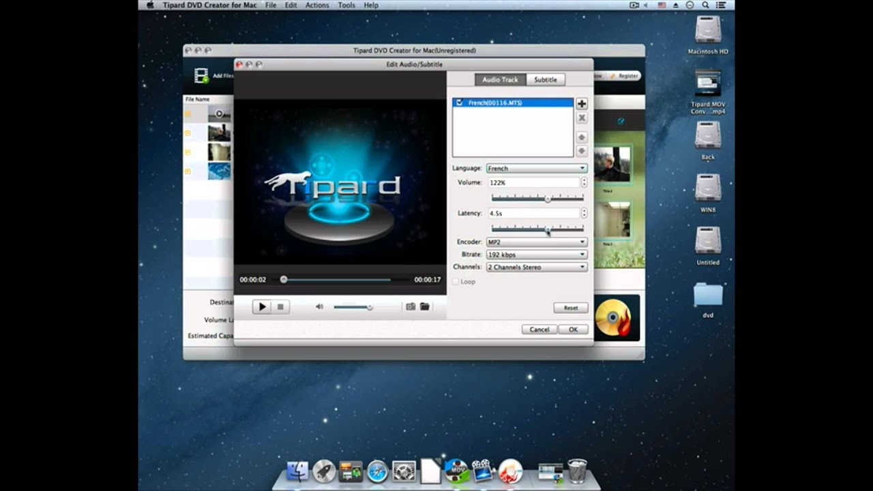
Task: Toggle checkbox of fourth file row
Action: coord(188,171)
